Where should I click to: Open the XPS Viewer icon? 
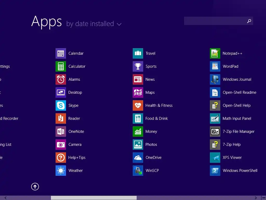[x=215, y=158]
